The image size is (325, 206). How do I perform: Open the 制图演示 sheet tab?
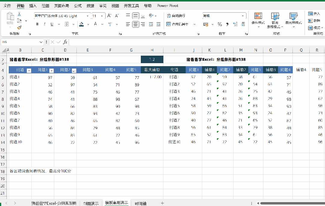point(91,203)
